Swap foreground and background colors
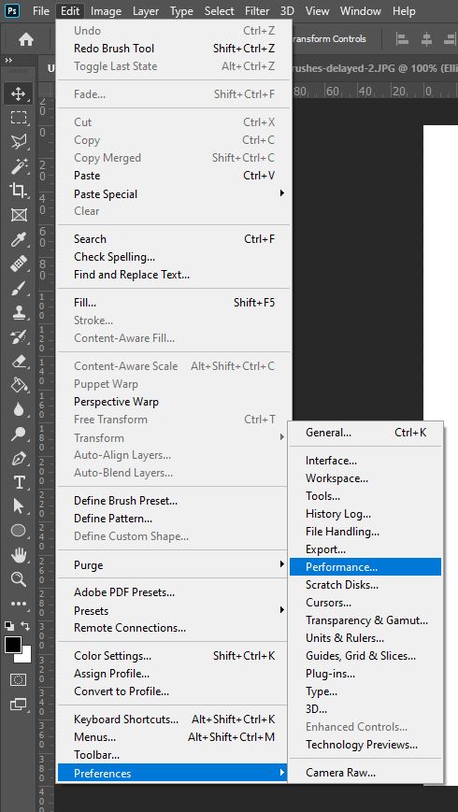 click(26, 626)
